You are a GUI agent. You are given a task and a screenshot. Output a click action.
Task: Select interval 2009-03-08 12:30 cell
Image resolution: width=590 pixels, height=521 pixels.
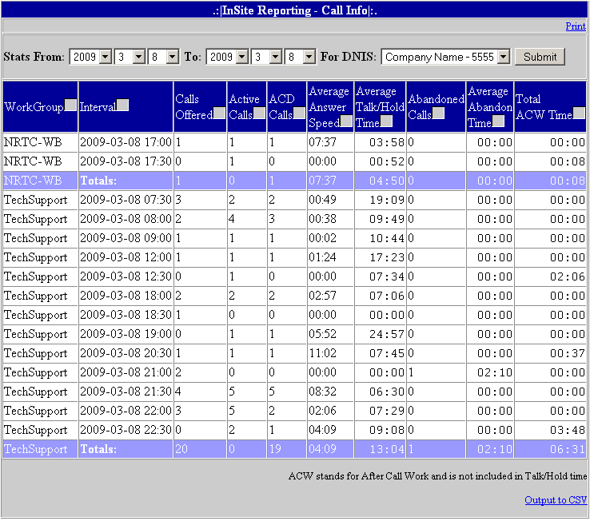tap(126, 276)
